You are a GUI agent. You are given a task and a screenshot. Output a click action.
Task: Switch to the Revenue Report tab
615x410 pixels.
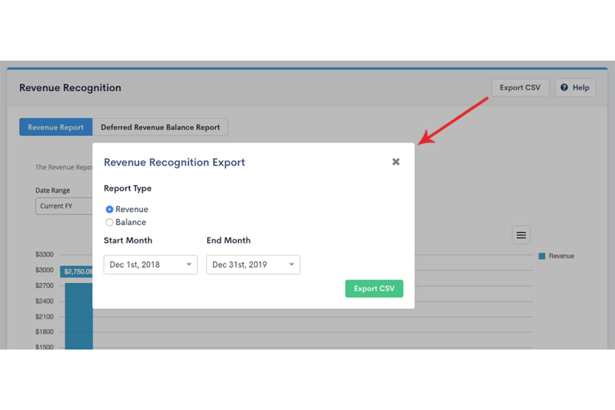coord(56,127)
